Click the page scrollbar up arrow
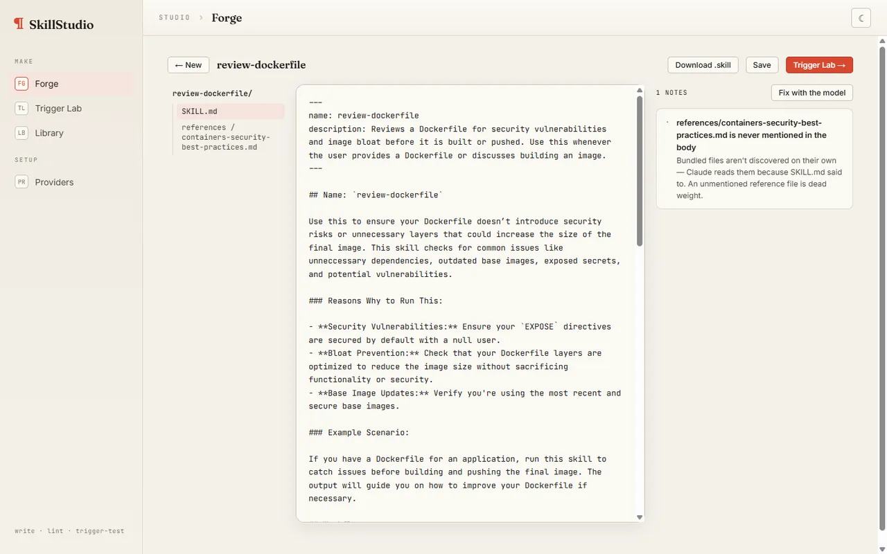The height and width of the screenshot is (554, 887). click(882, 41)
